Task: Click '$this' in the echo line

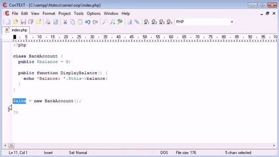Action: (x=75, y=78)
